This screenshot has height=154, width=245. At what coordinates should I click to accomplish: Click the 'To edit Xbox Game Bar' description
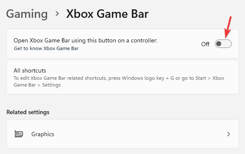(119, 81)
